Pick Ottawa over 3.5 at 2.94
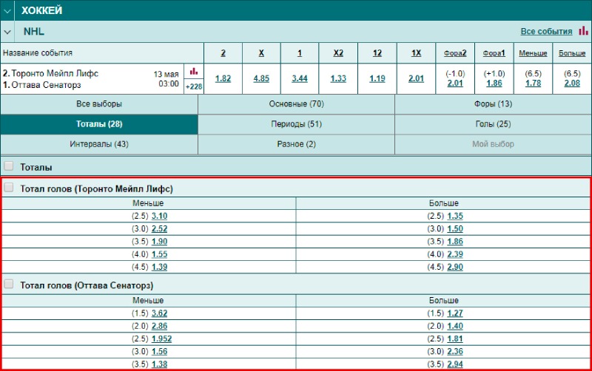This screenshot has width=592, height=371. pyautogui.click(x=455, y=364)
